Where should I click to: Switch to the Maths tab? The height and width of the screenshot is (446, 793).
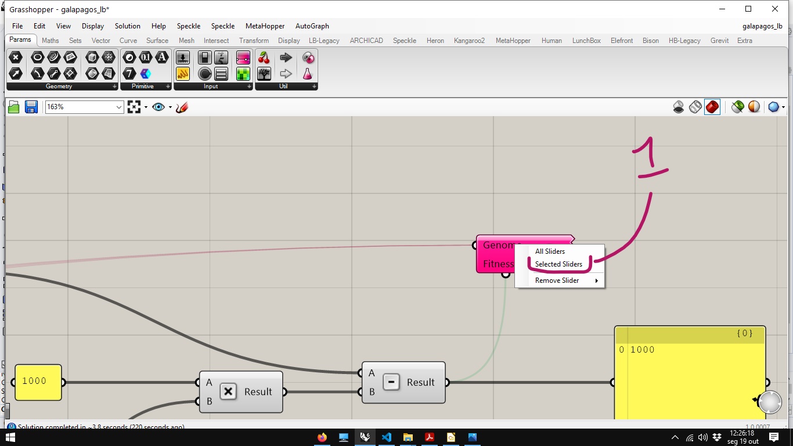coord(51,41)
